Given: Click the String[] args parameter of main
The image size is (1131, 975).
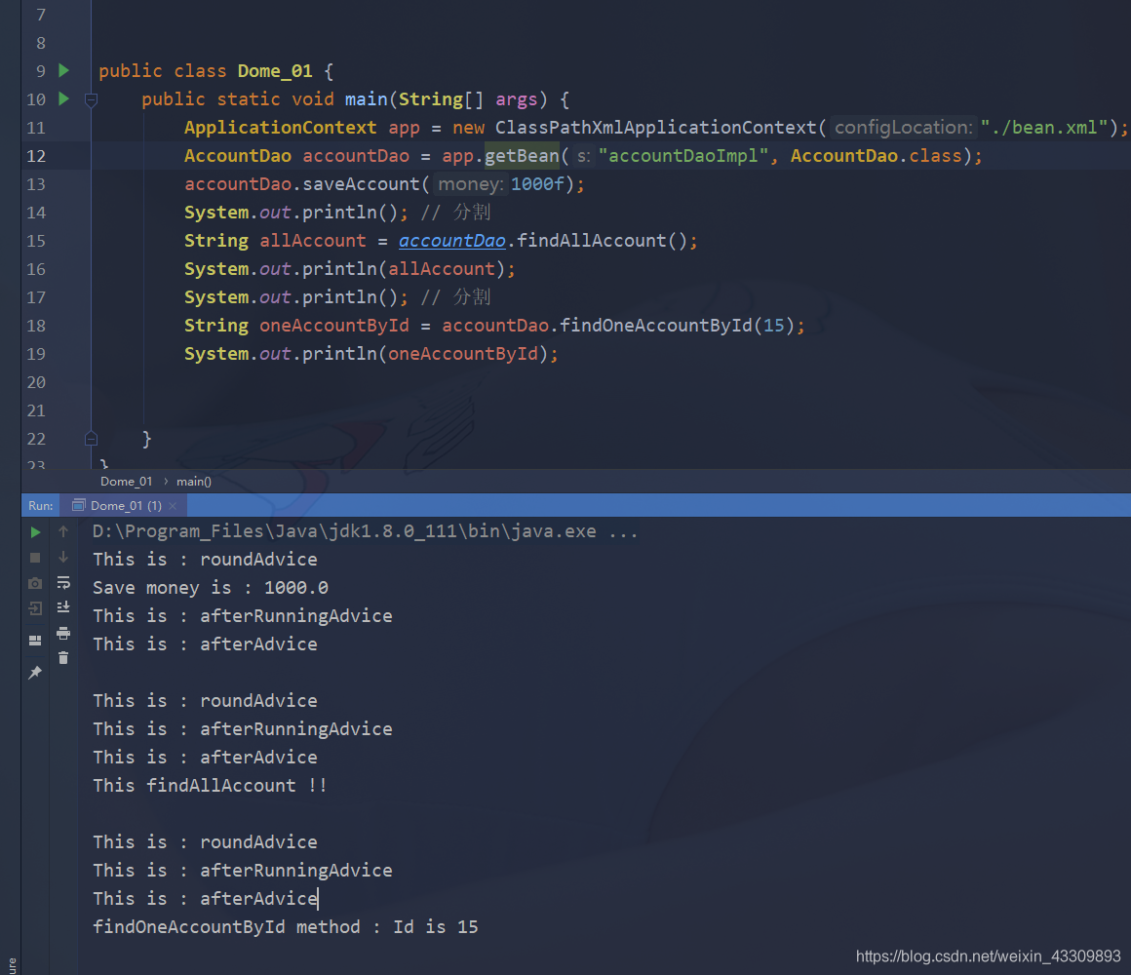Looking at the screenshot, I should (468, 98).
